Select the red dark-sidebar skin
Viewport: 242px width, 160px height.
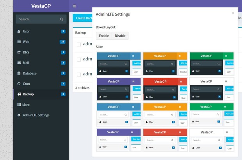coord(165,89)
